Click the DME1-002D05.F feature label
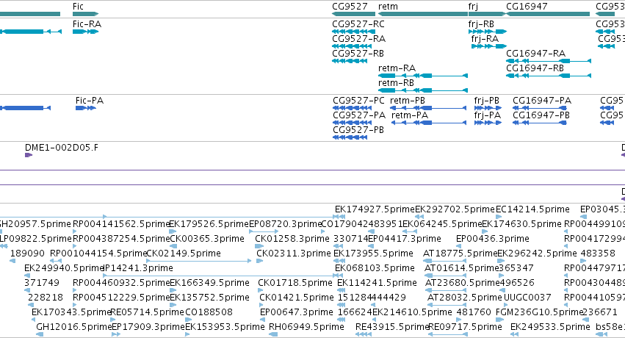 [x=62, y=148]
